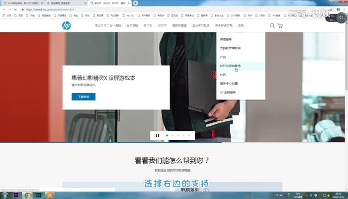The width and height of the screenshot is (348, 199).
Task: Open 笔记本与二合一电脑 navigation menu
Action: [108, 25]
